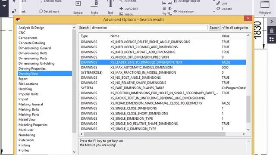
Task: Select Components category
Action: (28, 38)
